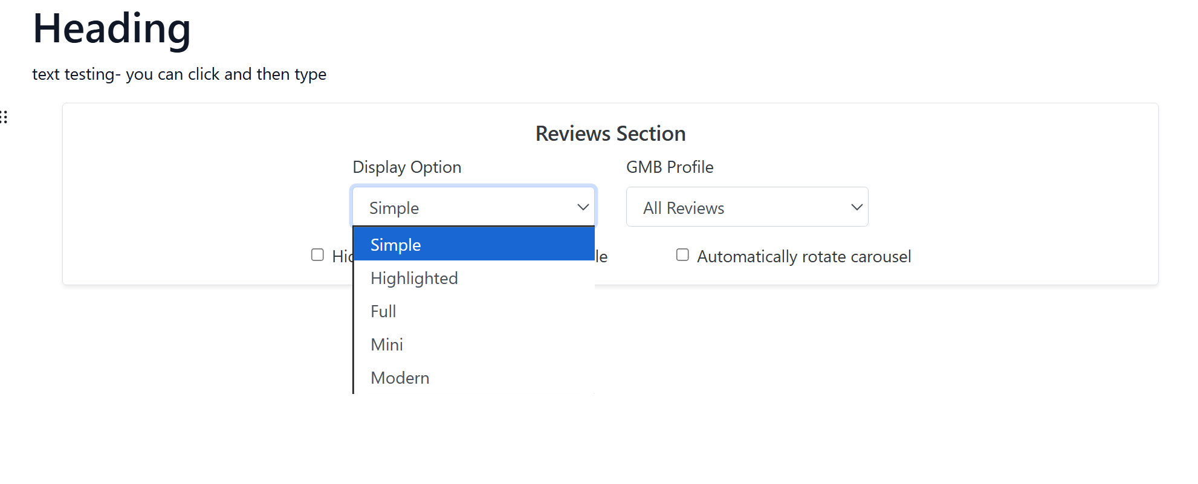
Task: Click the large Heading title text
Action: (112, 29)
